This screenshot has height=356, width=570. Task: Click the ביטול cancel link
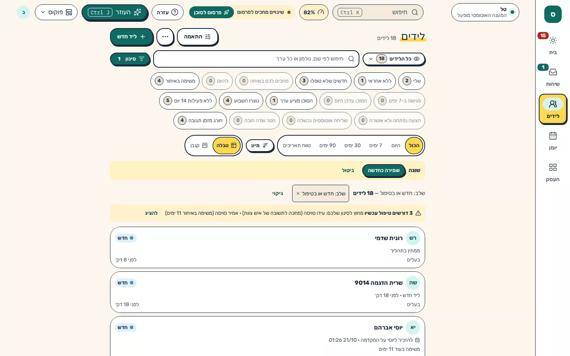348,170
